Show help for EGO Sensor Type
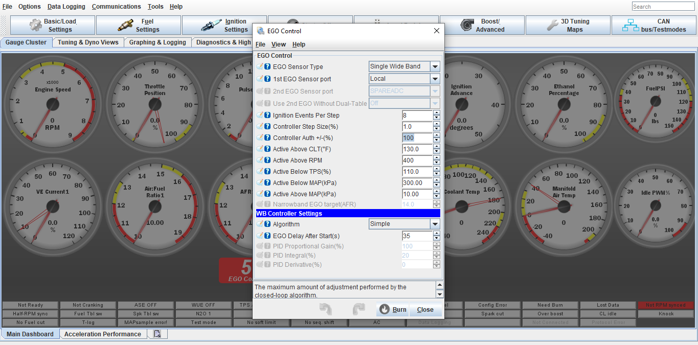The image size is (698, 345). [267, 66]
